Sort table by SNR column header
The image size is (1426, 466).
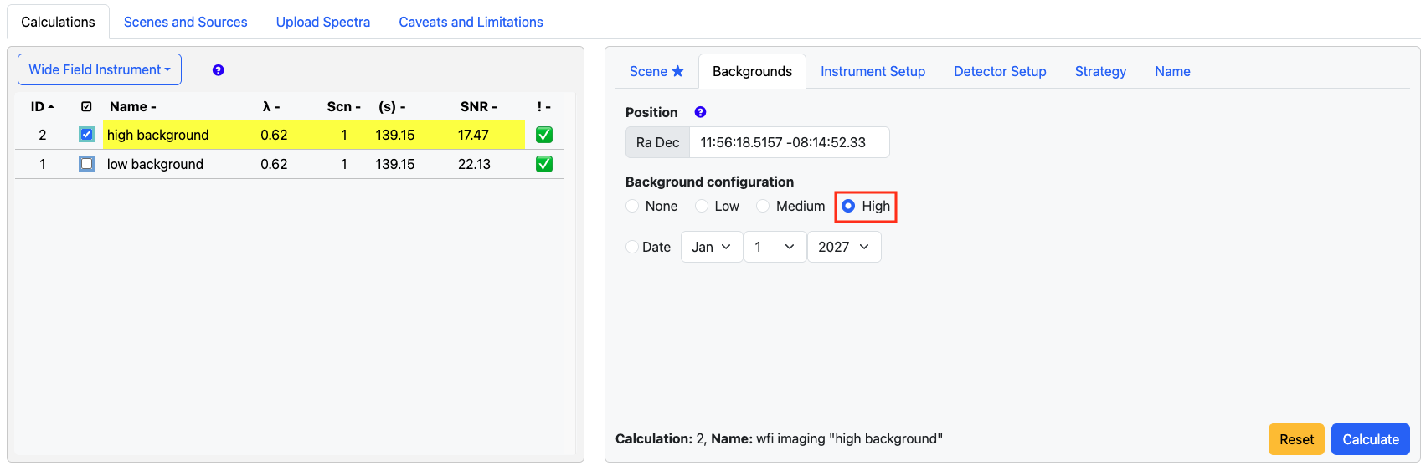pos(478,107)
